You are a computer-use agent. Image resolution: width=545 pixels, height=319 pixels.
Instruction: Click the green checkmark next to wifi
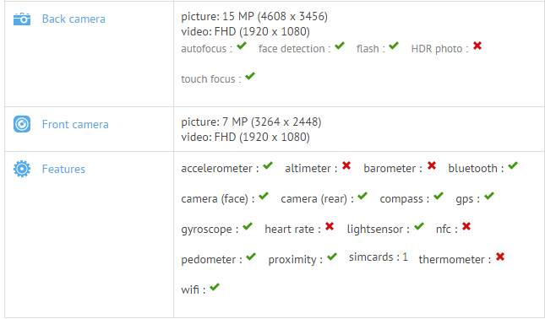click(x=215, y=287)
